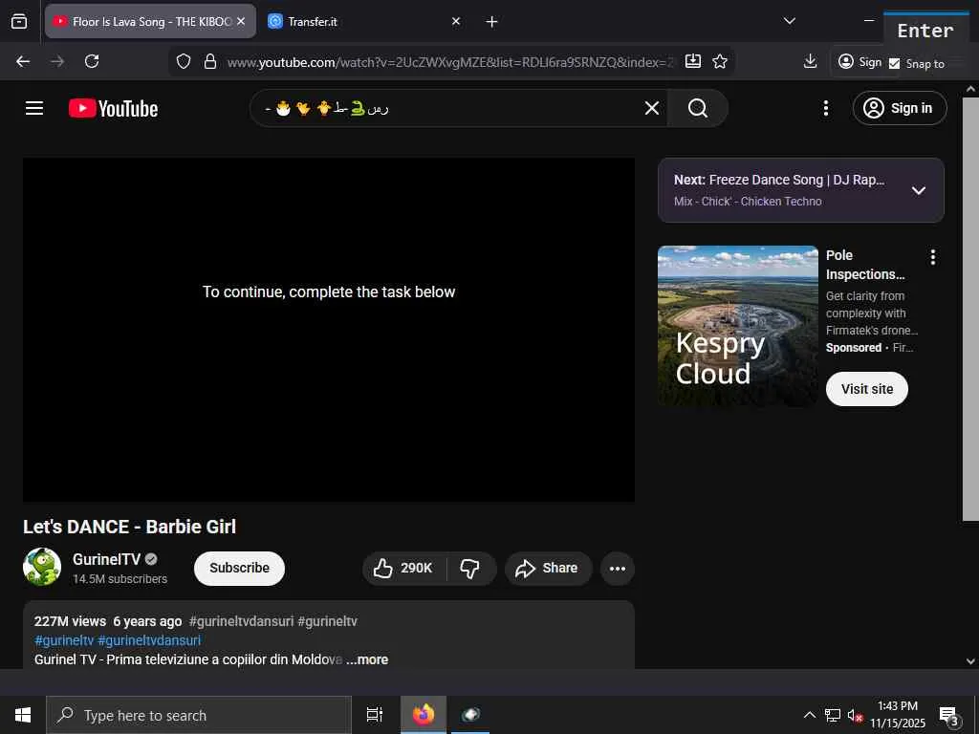Open GurinelTV channel avatar
Viewport: 979px width, 734px height.
point(42,567)
